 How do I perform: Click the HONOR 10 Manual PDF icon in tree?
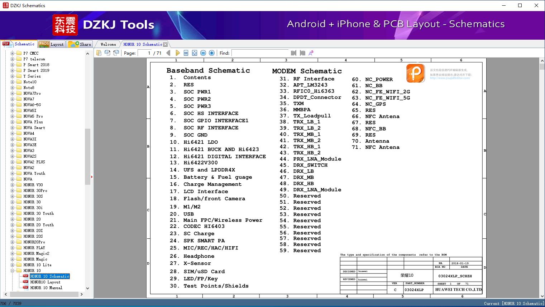(x=25, y=287)
